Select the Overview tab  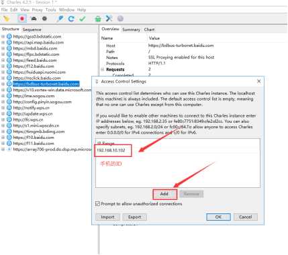point(110,29)
